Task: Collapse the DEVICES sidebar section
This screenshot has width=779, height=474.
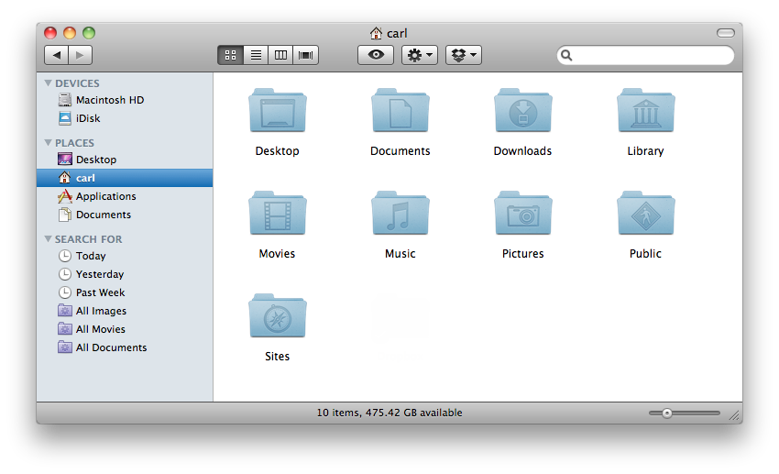Action: (49, 83)
